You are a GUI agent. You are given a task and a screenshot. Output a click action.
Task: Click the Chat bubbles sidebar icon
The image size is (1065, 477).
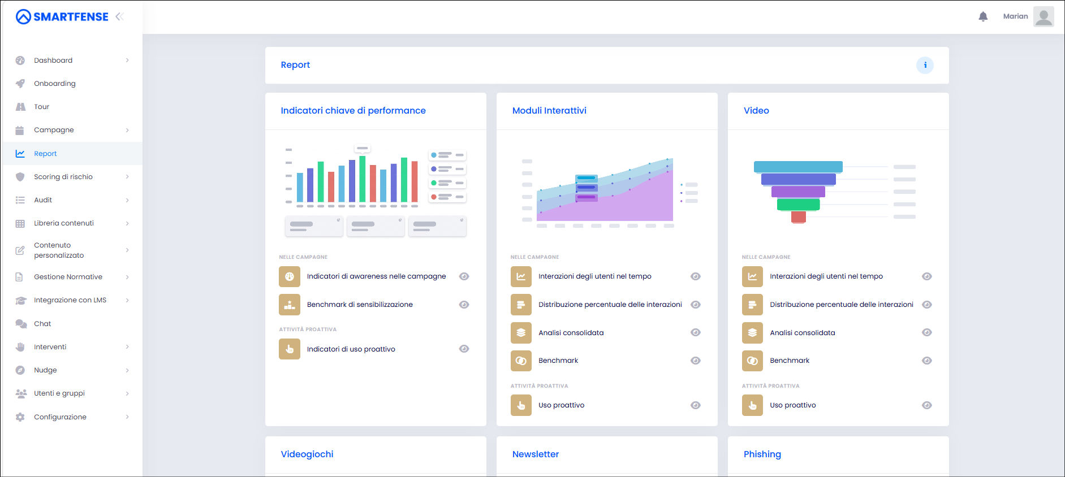(21, 324)
